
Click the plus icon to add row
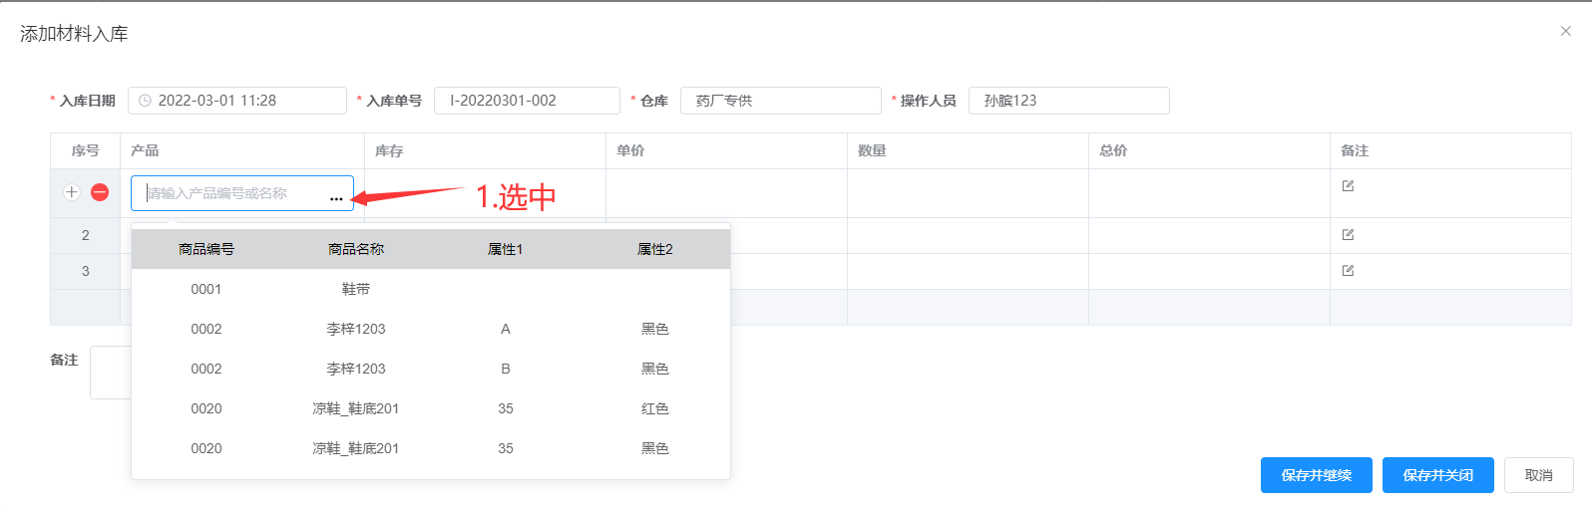tap(72, 192)
